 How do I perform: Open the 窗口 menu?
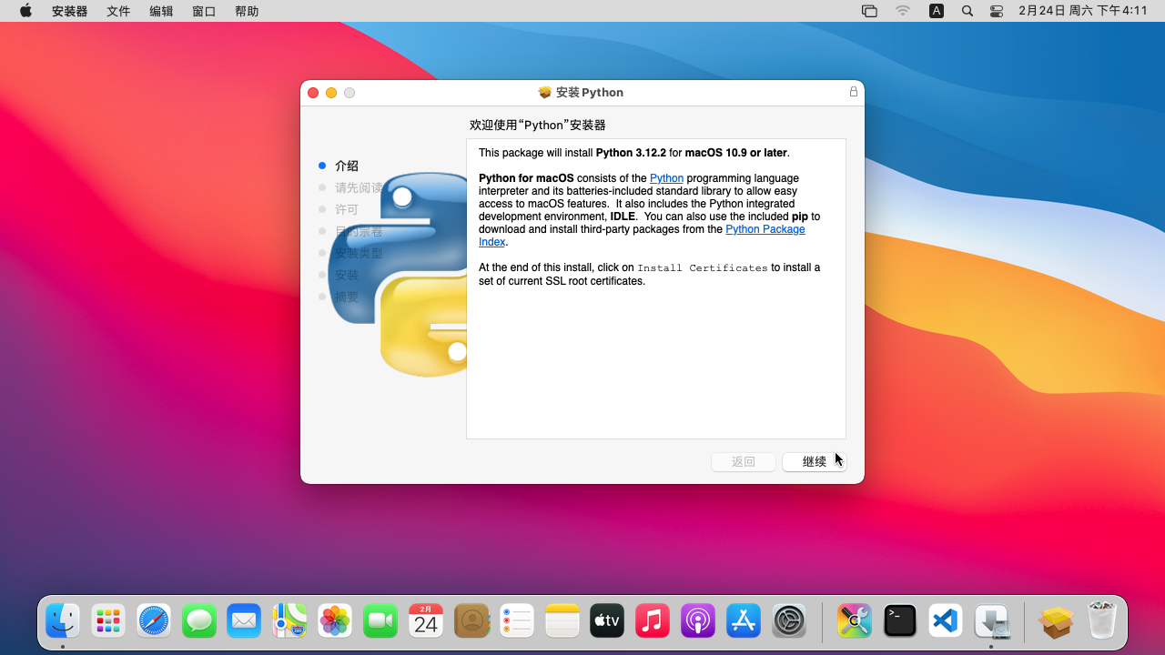coord(204,11)
